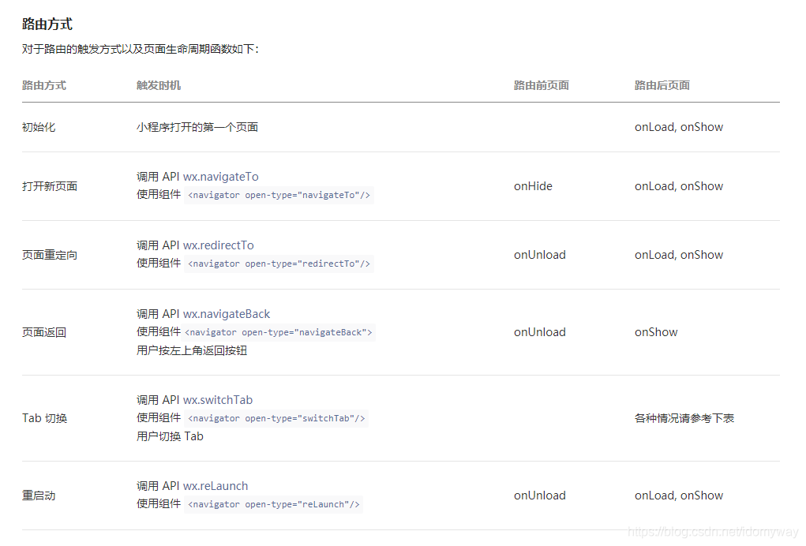
Task: Select the 页面重定向 row label
Action: click(x=50, y=255)
